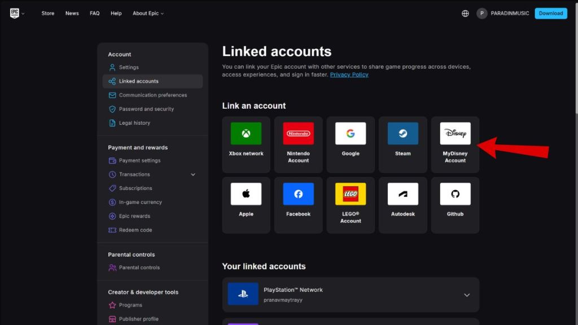This screenshot has height=325, width=578.
Task: Open the language globe icon
Action: click(x=465, y=14)
